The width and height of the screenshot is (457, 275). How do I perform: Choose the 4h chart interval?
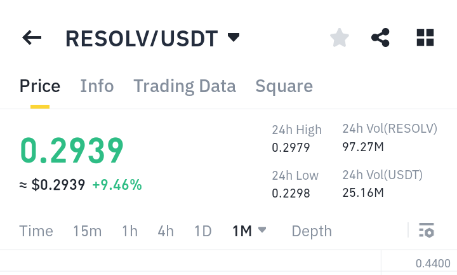(166, 231)
